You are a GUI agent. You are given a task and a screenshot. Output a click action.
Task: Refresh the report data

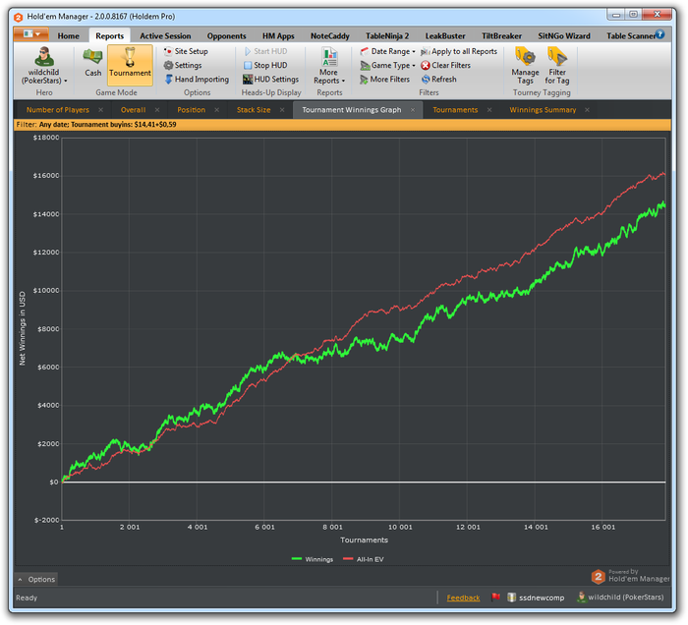438,80
